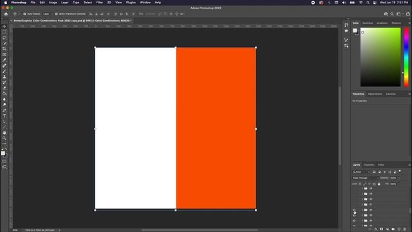This screenshot has height=232, width=412.
Task: Click the hue slider strip
Action: (x=406, y=57)
